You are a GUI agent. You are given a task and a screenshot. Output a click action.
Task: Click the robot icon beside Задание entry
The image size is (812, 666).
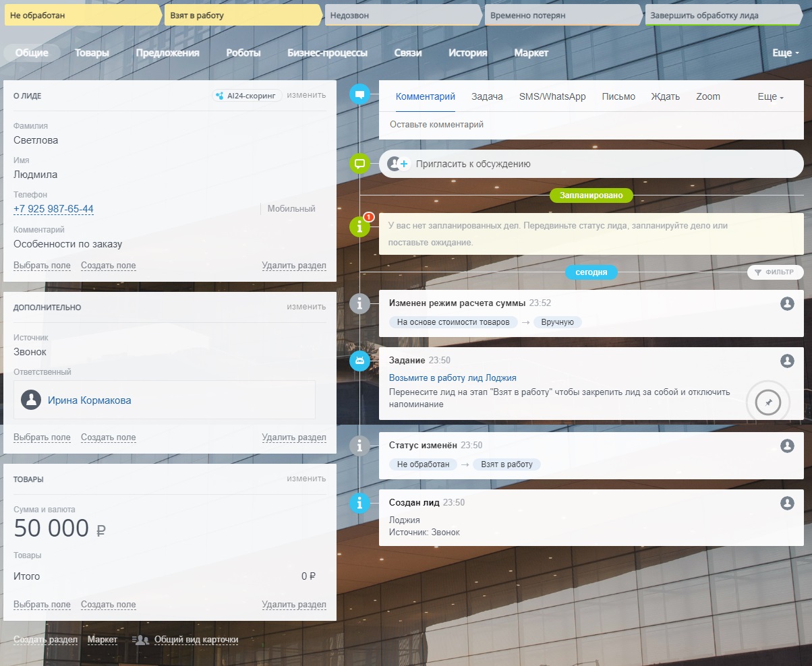click(x=359, y=361)
